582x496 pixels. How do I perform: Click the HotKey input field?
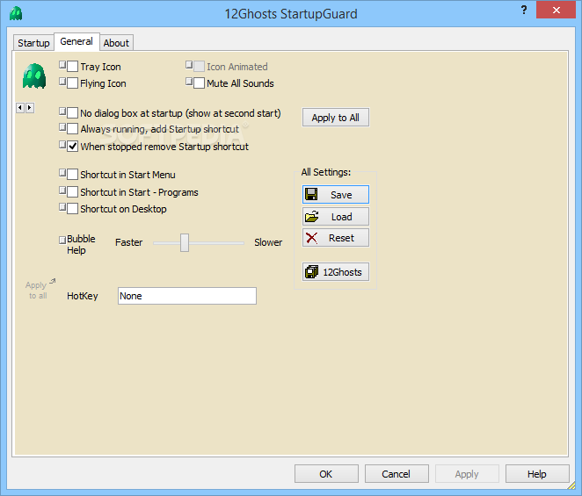pos(187,296)
